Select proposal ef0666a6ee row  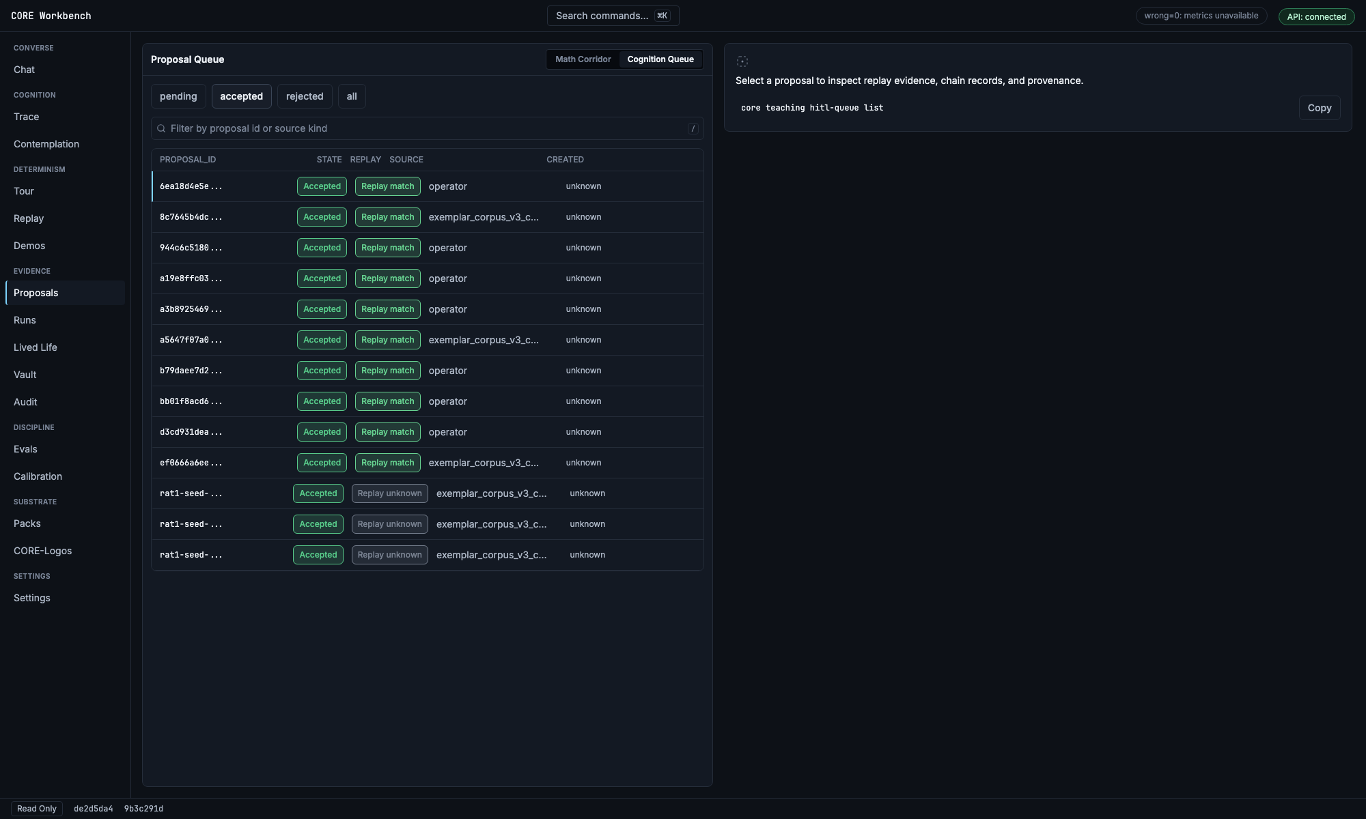tap(428, 463)
